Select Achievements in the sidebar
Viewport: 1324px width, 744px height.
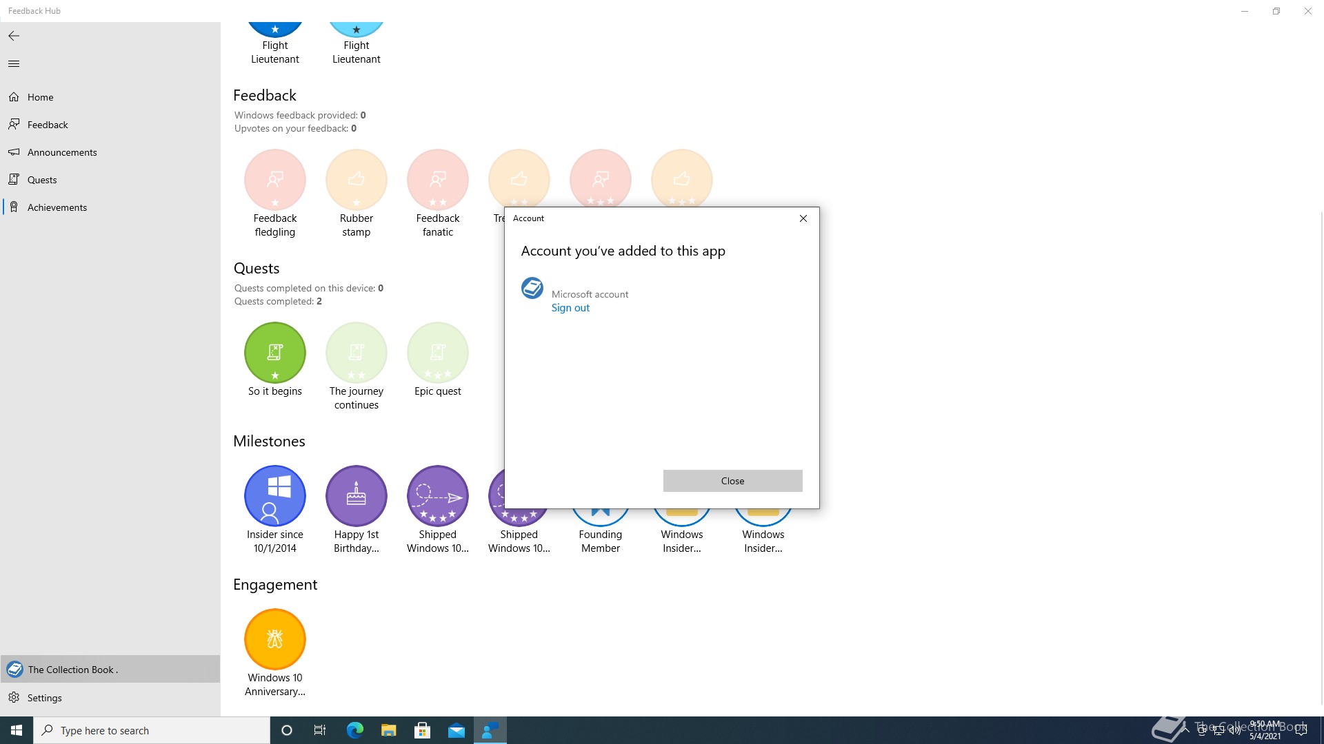click(110, 207)
